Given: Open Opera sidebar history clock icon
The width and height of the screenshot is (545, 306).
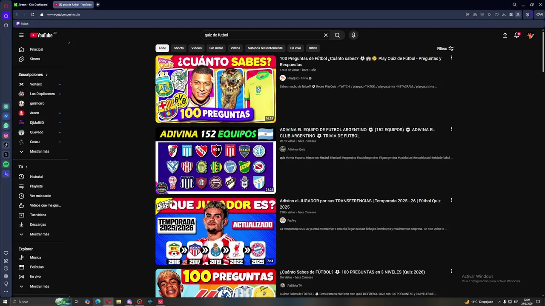Looking at the screenshot, I should tap(6, 268).
